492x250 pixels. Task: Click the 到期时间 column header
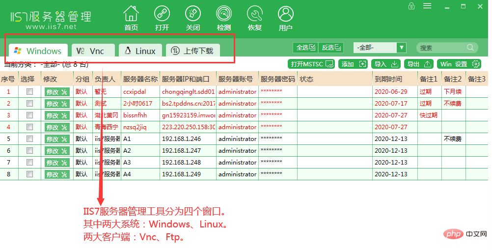coord(395,79)
